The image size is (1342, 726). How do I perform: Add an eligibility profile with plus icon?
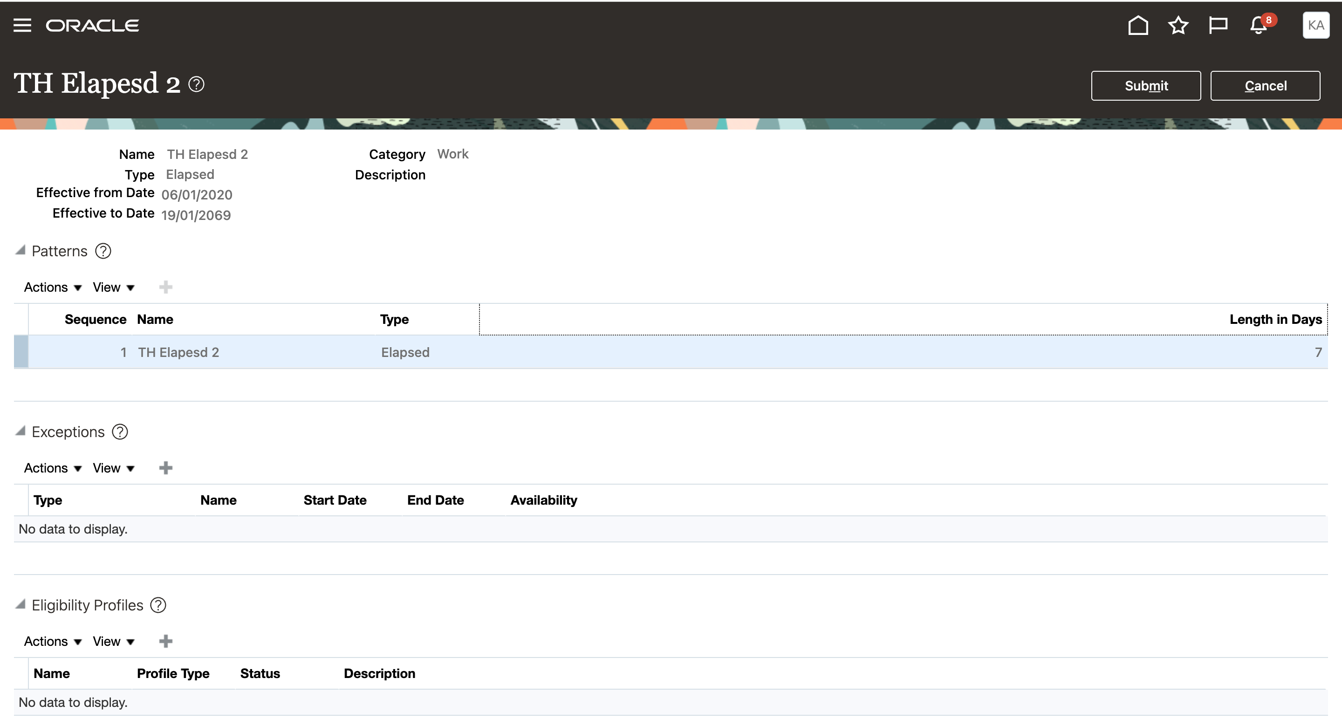[x=166, y=641]
